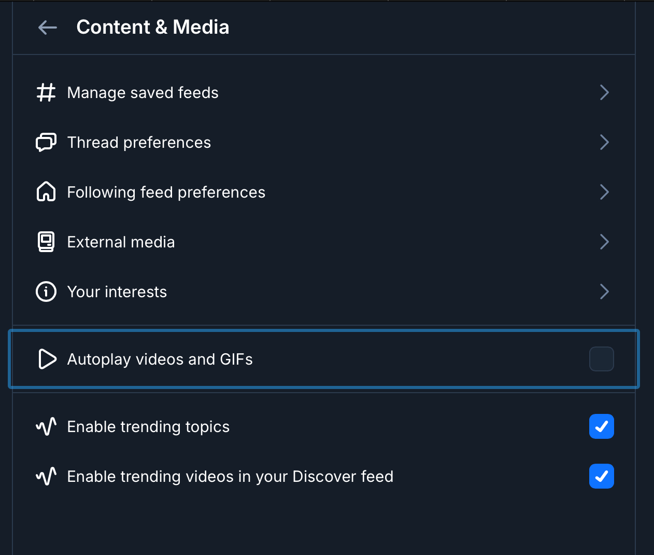The image size is (654, 555).
Task: Click the Thread preferences chat bubbles icon
Action: tap(46, 143)
